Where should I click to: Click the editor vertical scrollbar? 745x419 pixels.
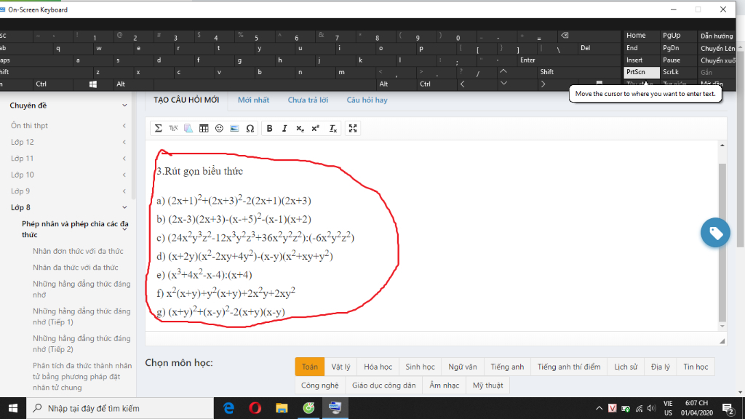coord(722,242)
